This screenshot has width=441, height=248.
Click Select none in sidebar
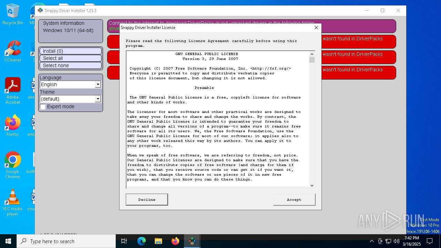coord(71,65)
